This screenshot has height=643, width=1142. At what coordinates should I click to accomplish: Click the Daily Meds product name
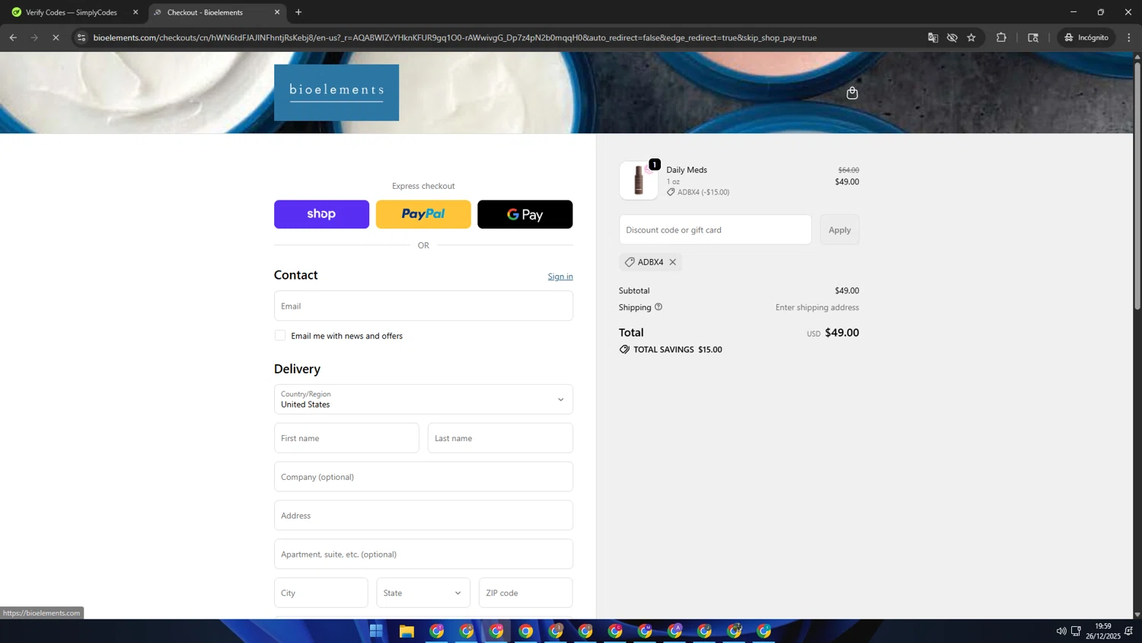(687, 170)
